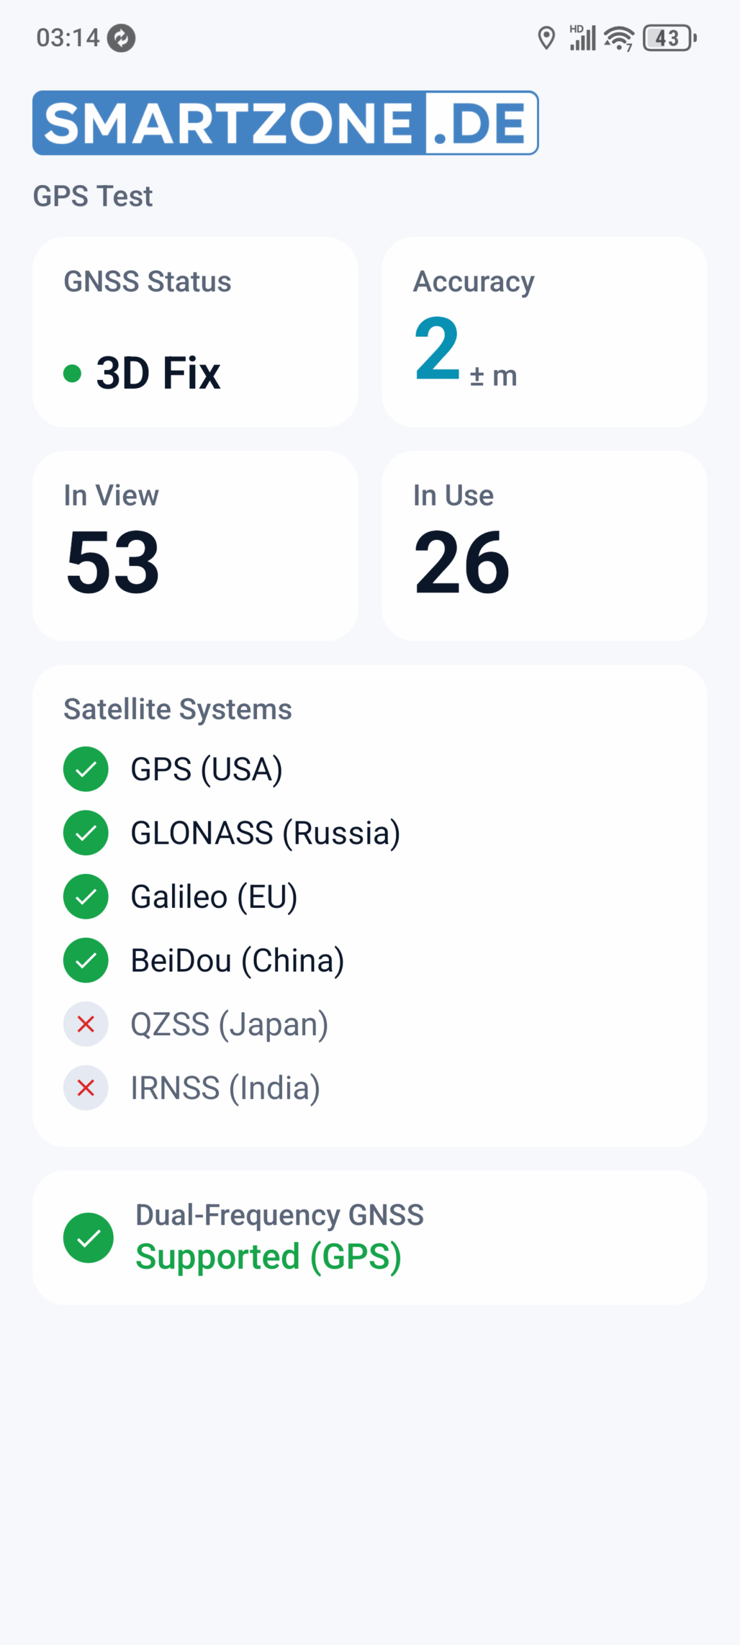
Task: Select the GNSS Status card
Action: coord(195,332)
